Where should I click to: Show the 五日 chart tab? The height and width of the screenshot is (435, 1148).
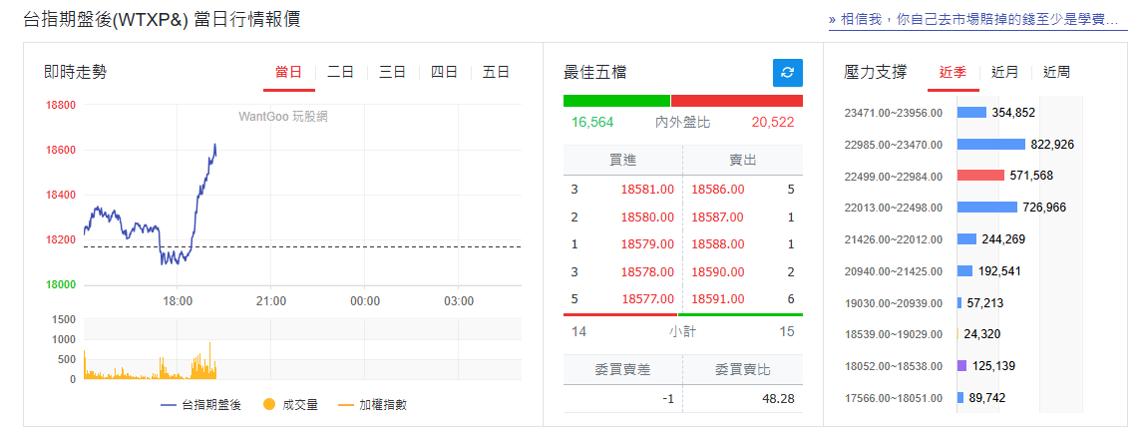(x=496, y=73)
